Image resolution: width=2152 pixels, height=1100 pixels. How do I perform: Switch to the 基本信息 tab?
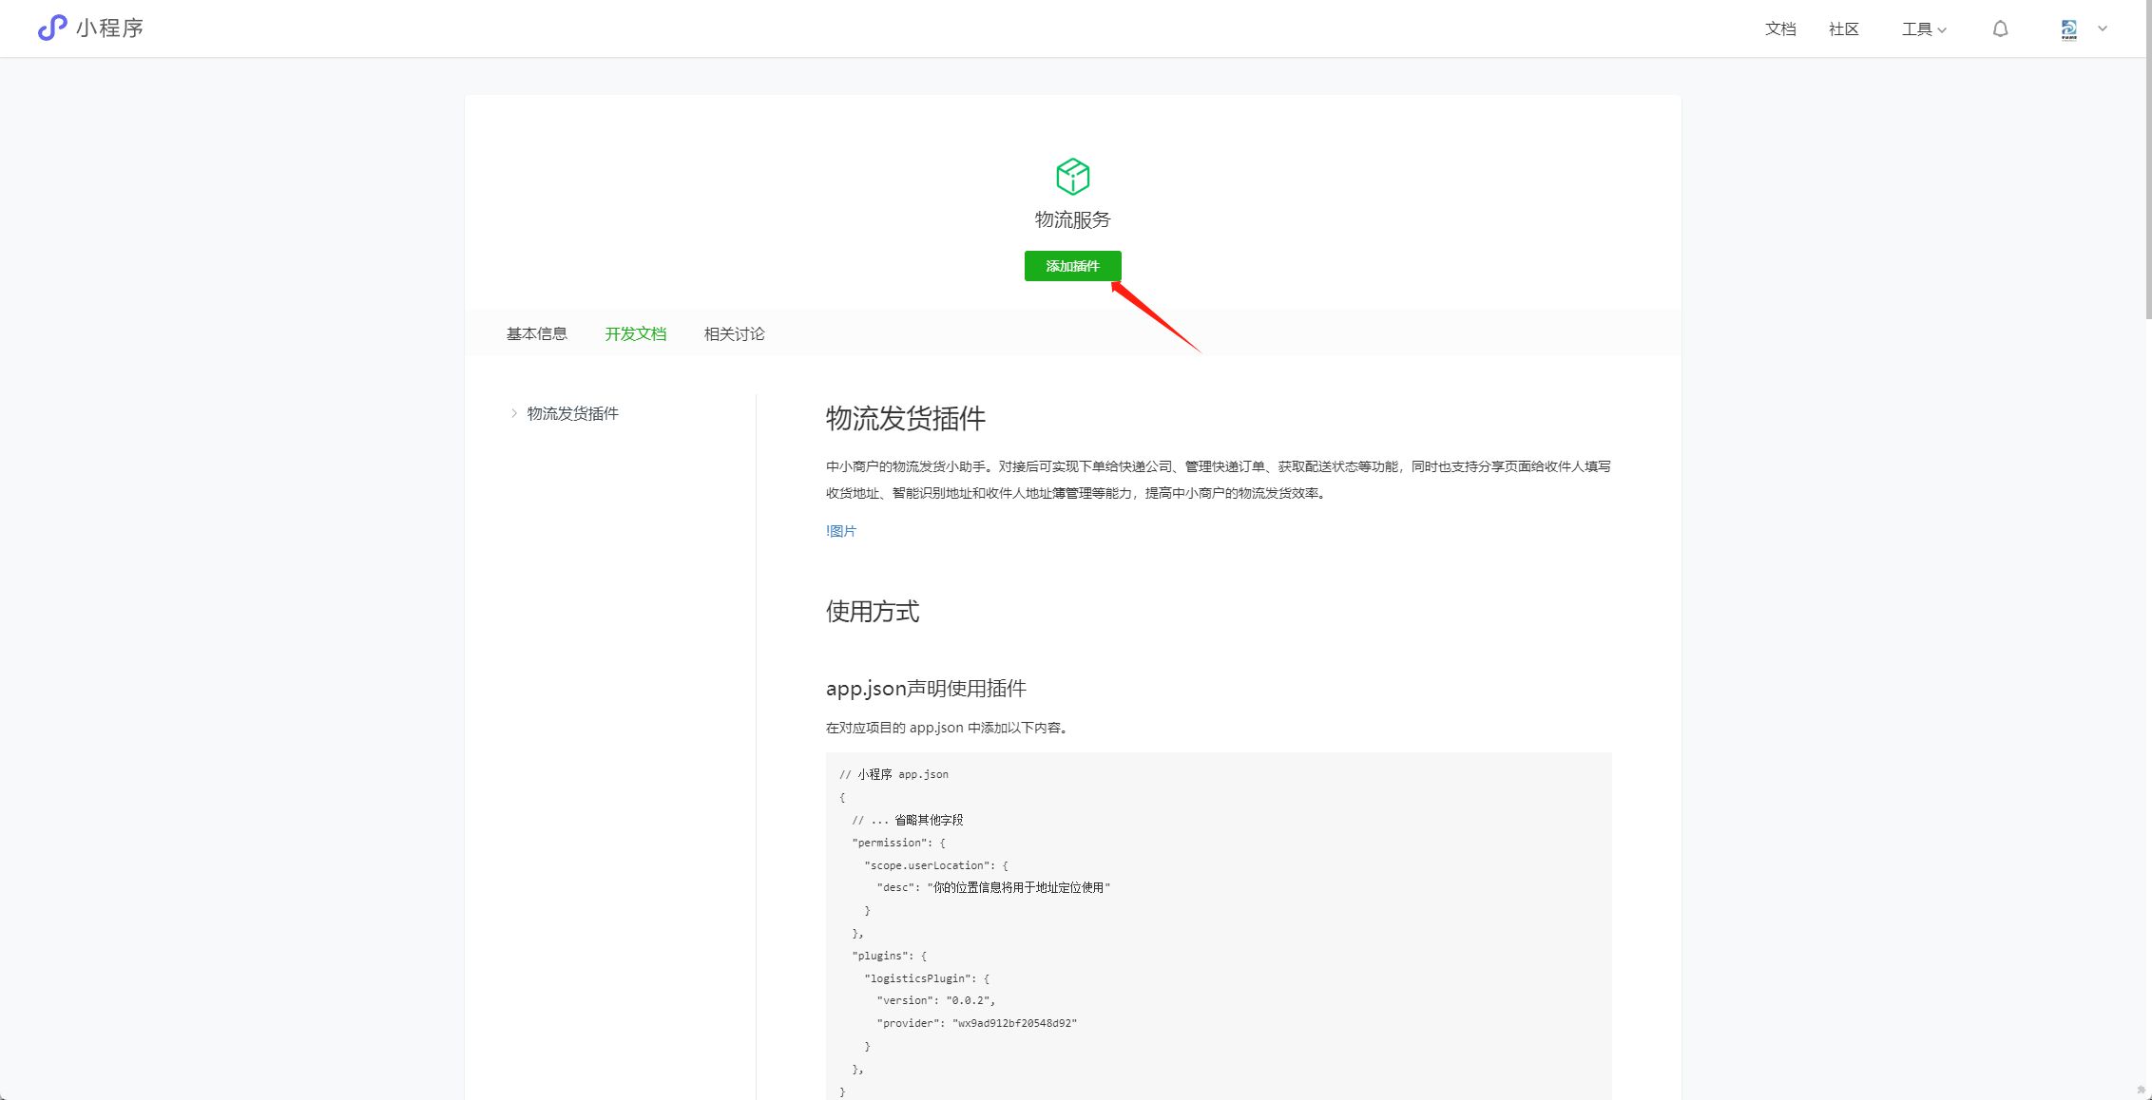[536, 333]
